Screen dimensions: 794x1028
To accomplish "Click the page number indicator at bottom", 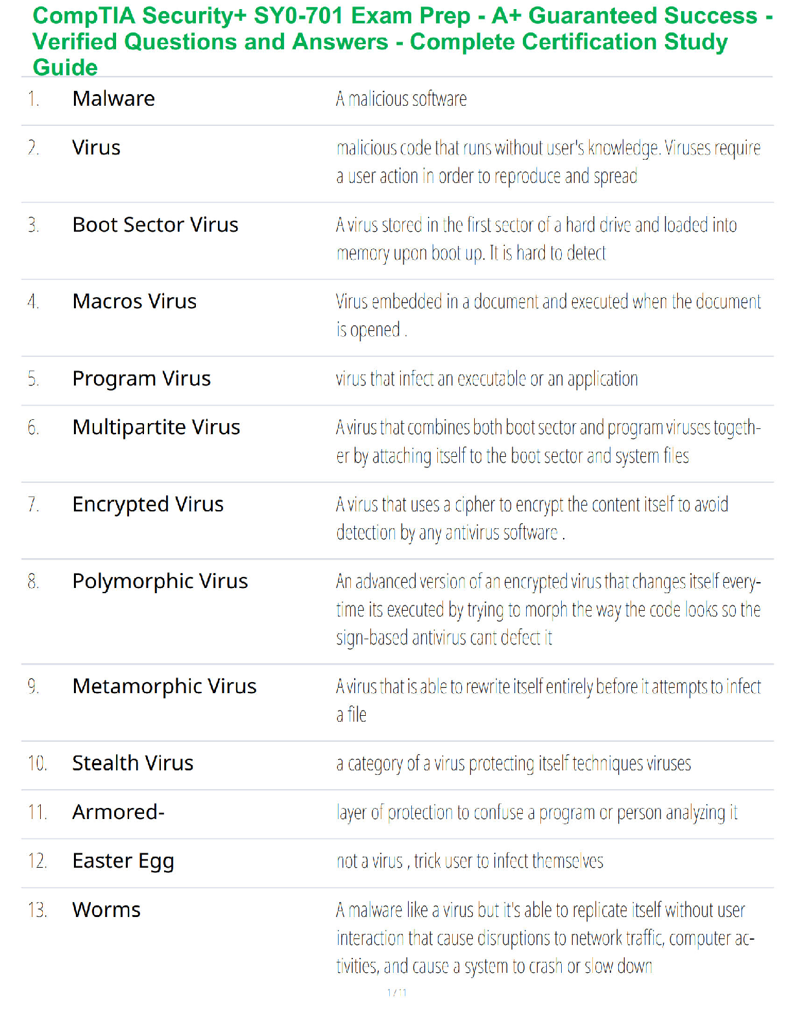I will coord(396,992).
